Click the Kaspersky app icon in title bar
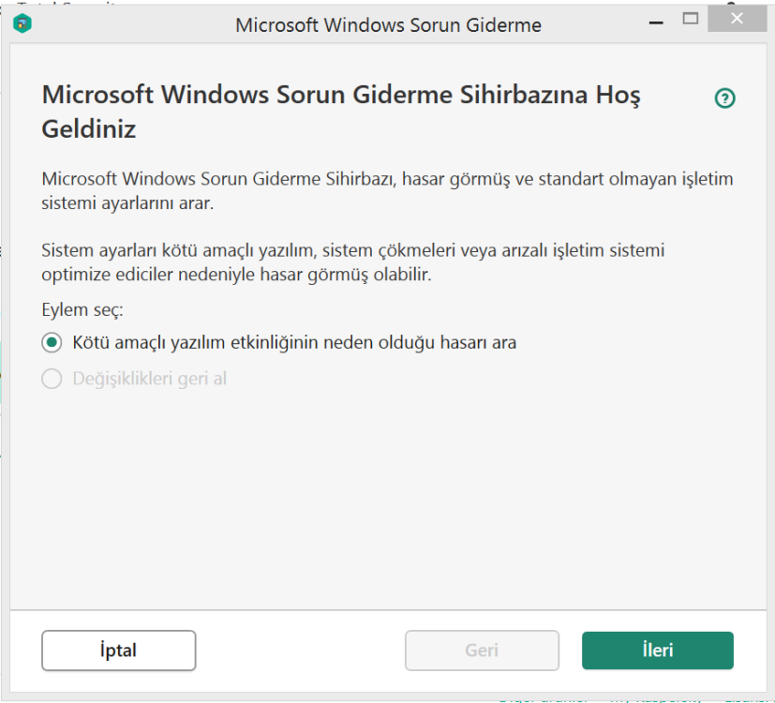This screenshot has height=703, width=775. [x=22, y=23]
